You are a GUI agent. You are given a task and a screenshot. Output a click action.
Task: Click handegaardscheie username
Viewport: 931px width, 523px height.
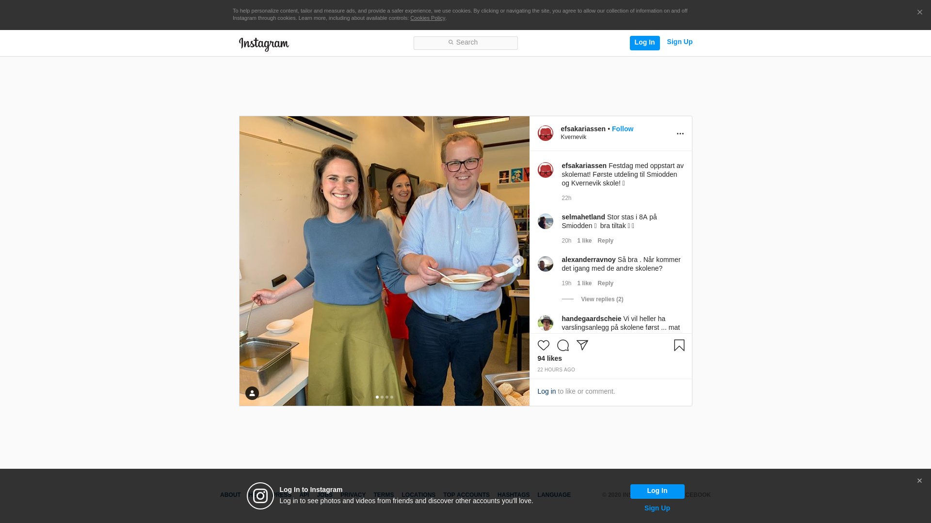point(592,319)
